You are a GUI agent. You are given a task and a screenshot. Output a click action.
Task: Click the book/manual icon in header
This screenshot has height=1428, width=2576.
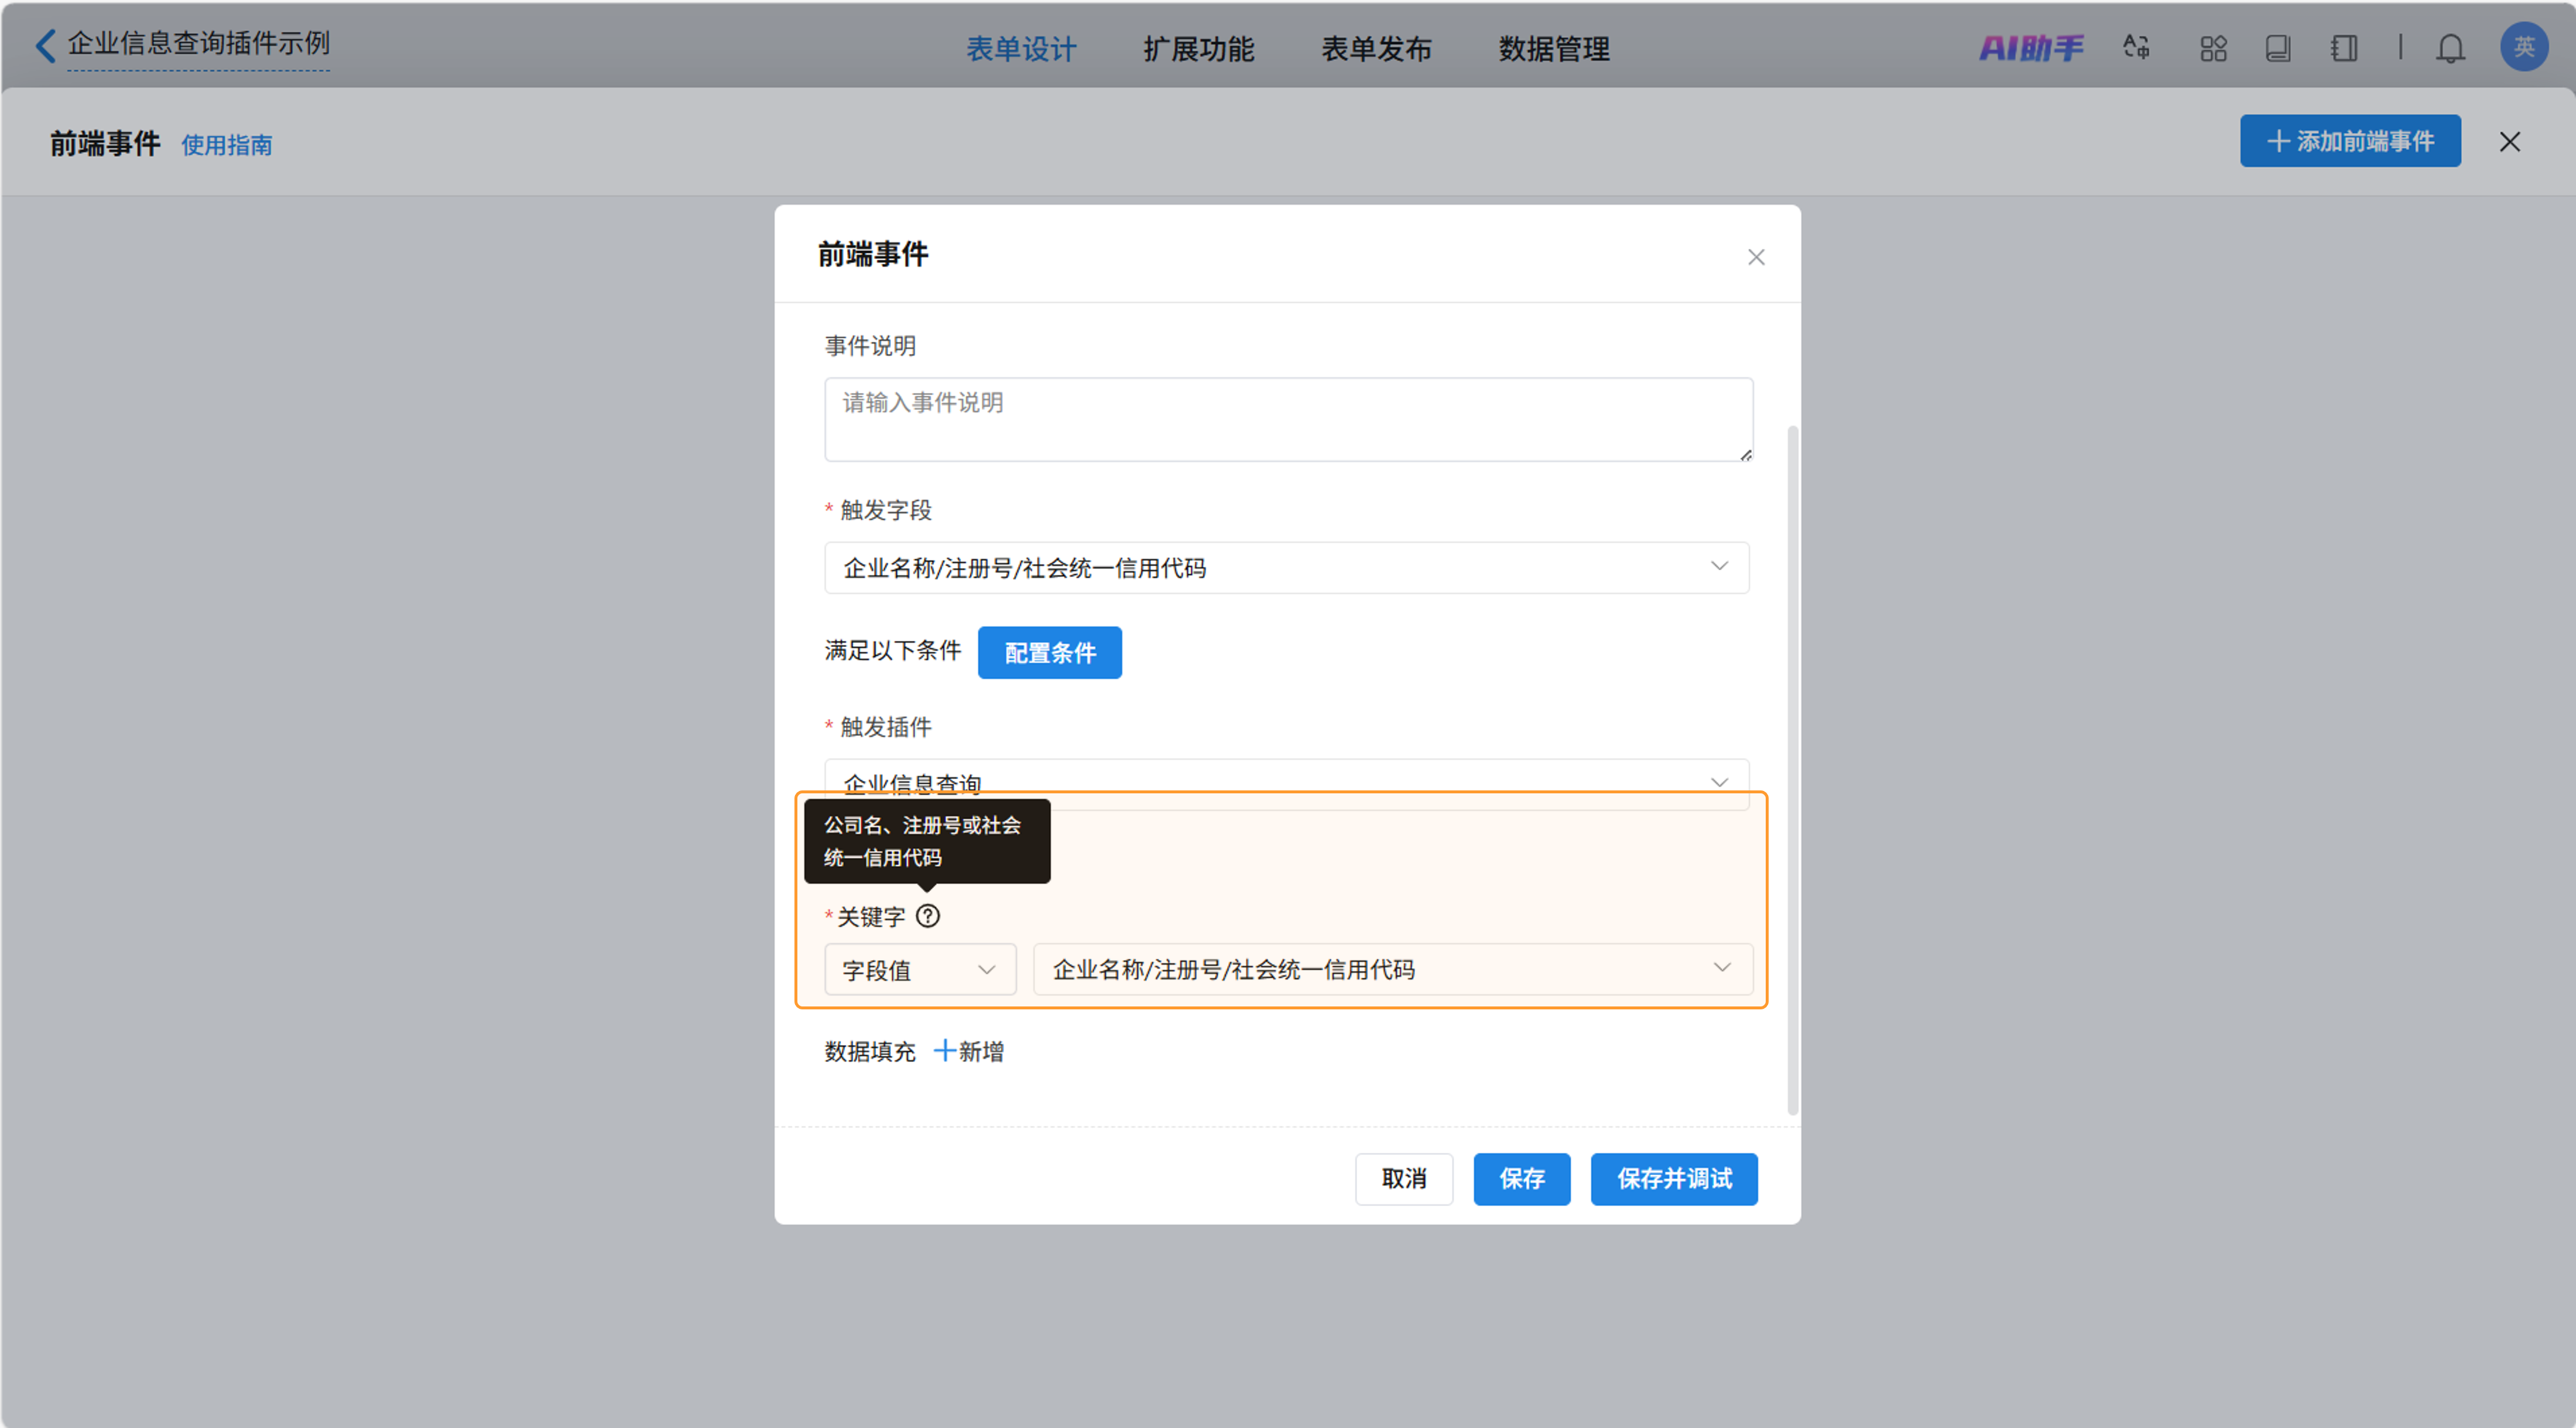(x=2278, y=48)
